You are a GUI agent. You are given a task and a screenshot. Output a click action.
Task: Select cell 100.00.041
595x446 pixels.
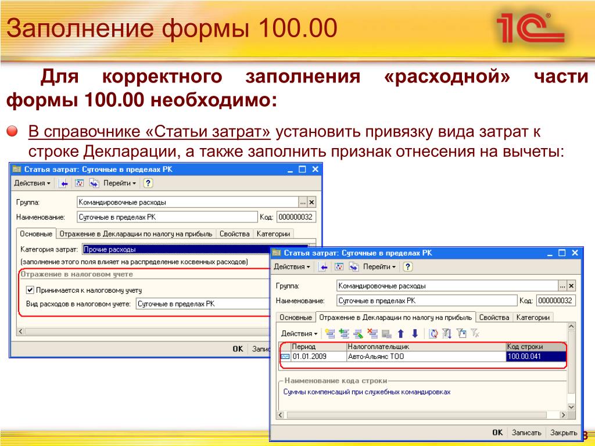pos(536,357)
